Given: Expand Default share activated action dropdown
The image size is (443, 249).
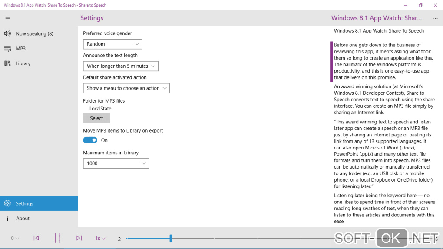Looking at the screenshot, I should coord(126,88).
